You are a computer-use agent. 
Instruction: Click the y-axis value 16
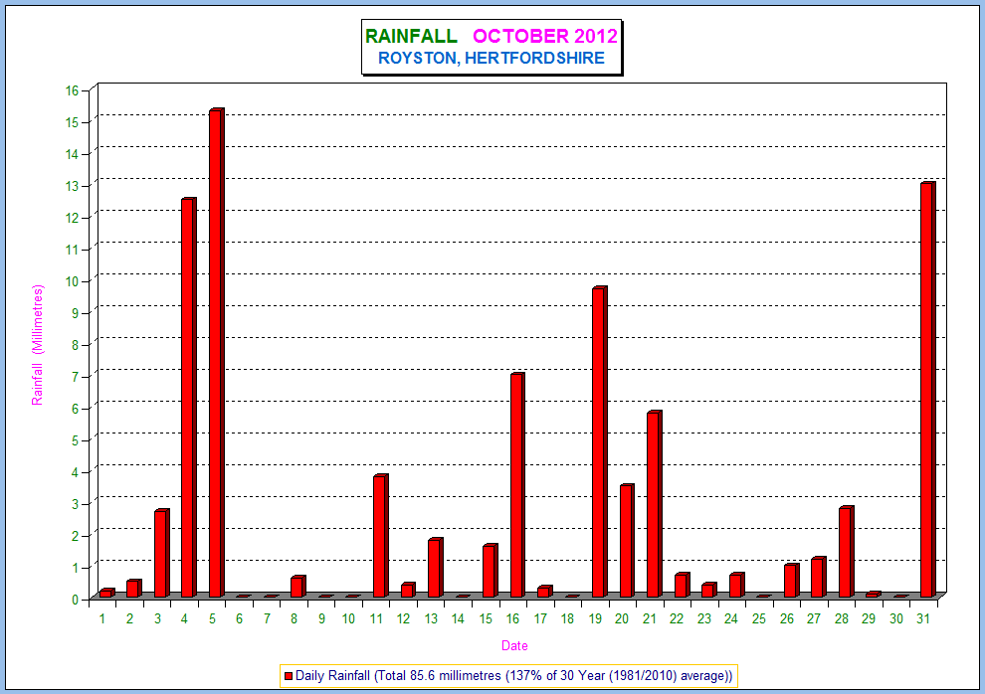(x=73, y=91)
